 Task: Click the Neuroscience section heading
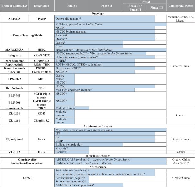97,167
